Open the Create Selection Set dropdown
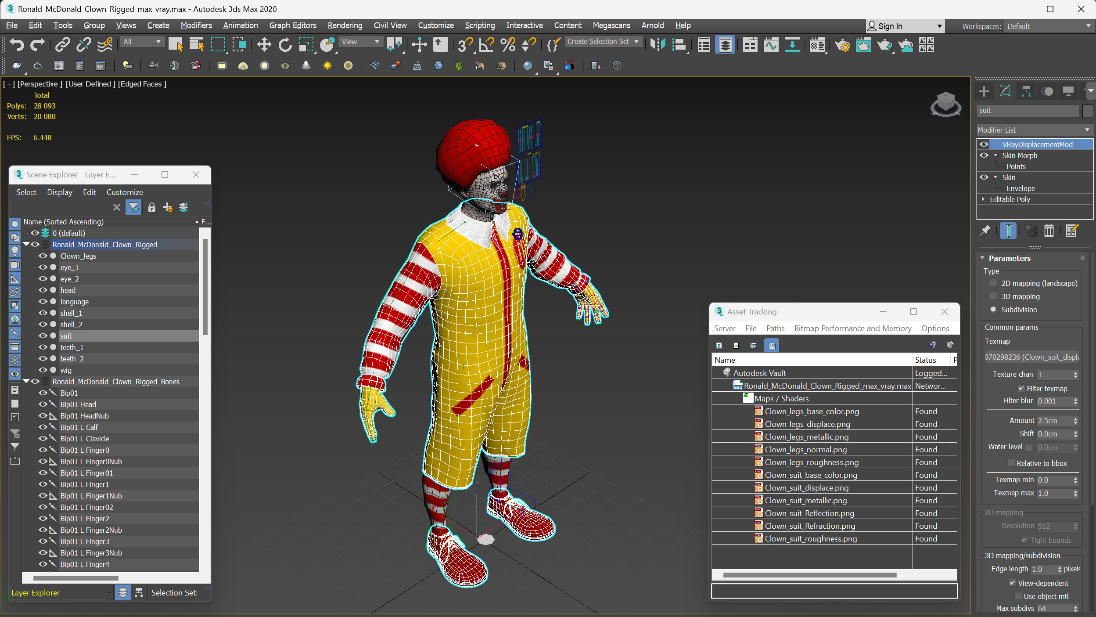Screen dimensions: 1096x617 coord(603,42)
